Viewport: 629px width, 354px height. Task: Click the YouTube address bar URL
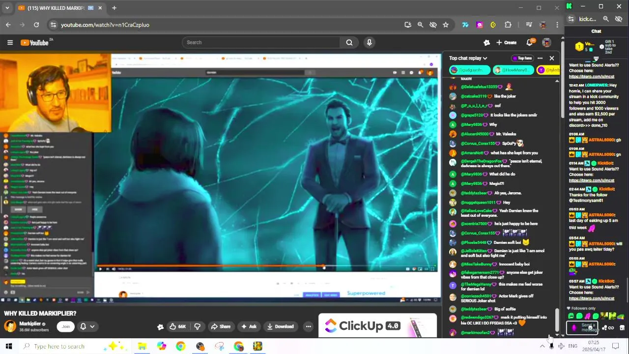(x=105, y=25)
